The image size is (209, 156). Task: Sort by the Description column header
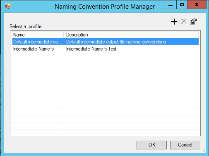(131, 35)
